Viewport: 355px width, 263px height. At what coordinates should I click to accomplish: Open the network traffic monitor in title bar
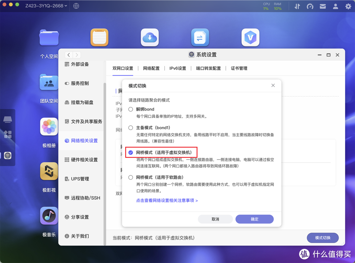tap(297, 6)
